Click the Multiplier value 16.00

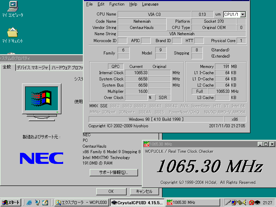(136, 91)
